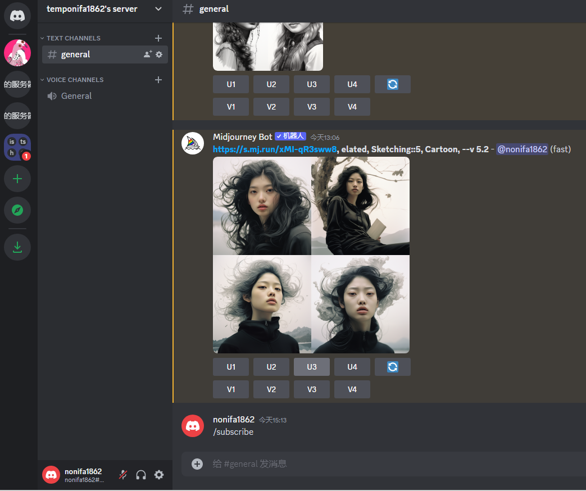Image resolution: width=586 pixels, height=491 pixels.
Task: Toggle headphones deafen in user panel
Action: (x=141, y=475)
